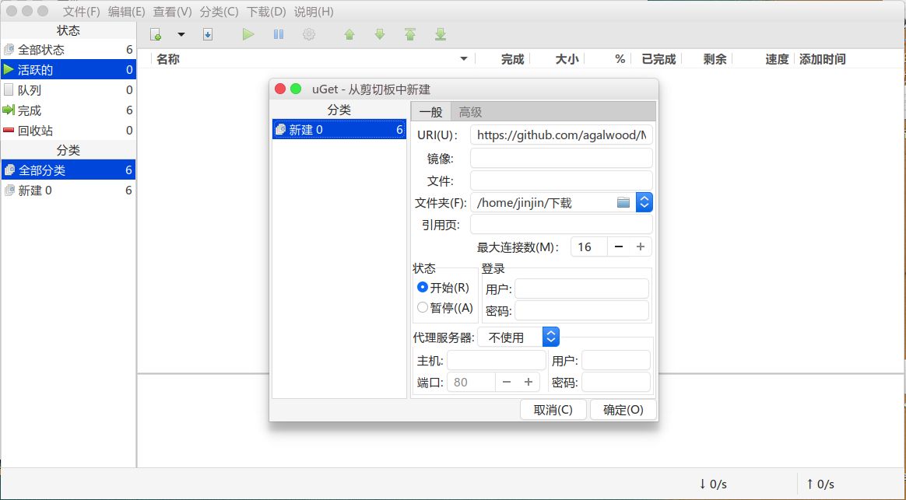Open download properties gear icon
This screenshot has width=906, height=500.
point(309,35)
